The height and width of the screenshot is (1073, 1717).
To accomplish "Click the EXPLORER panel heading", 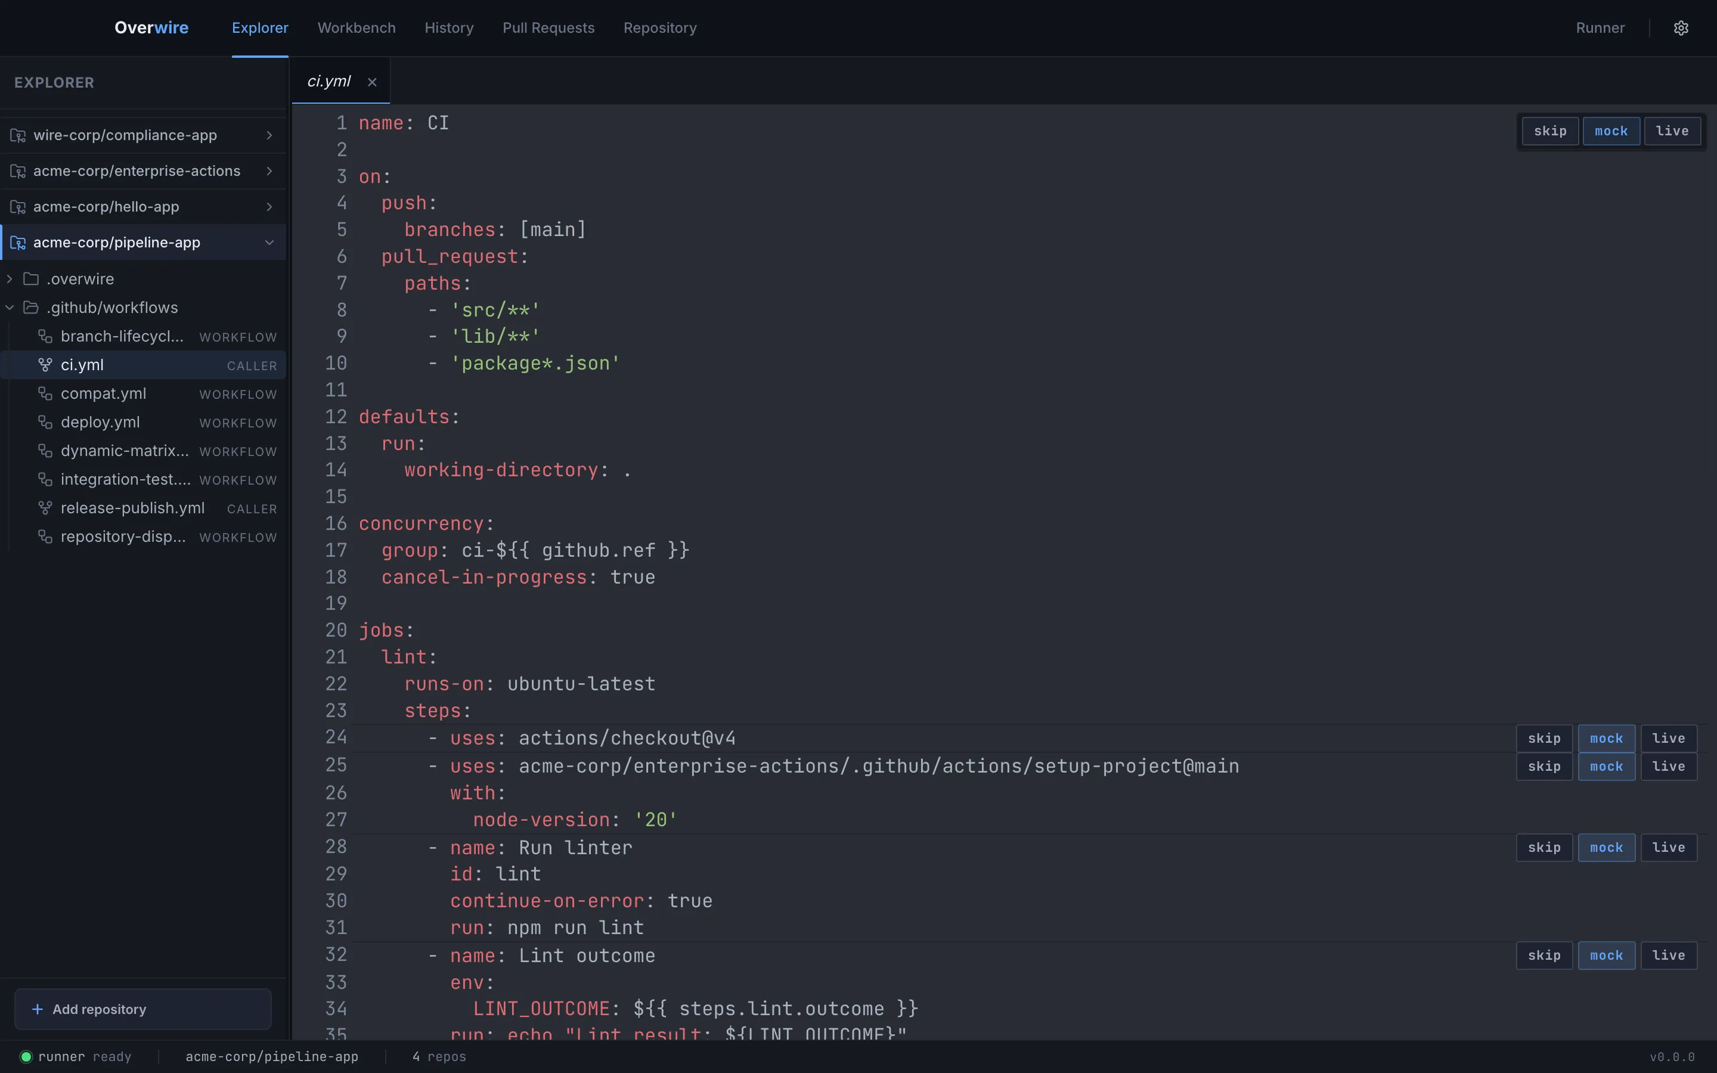I will coord(54,82).
